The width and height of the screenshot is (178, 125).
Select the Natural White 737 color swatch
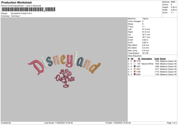[135, 64]
